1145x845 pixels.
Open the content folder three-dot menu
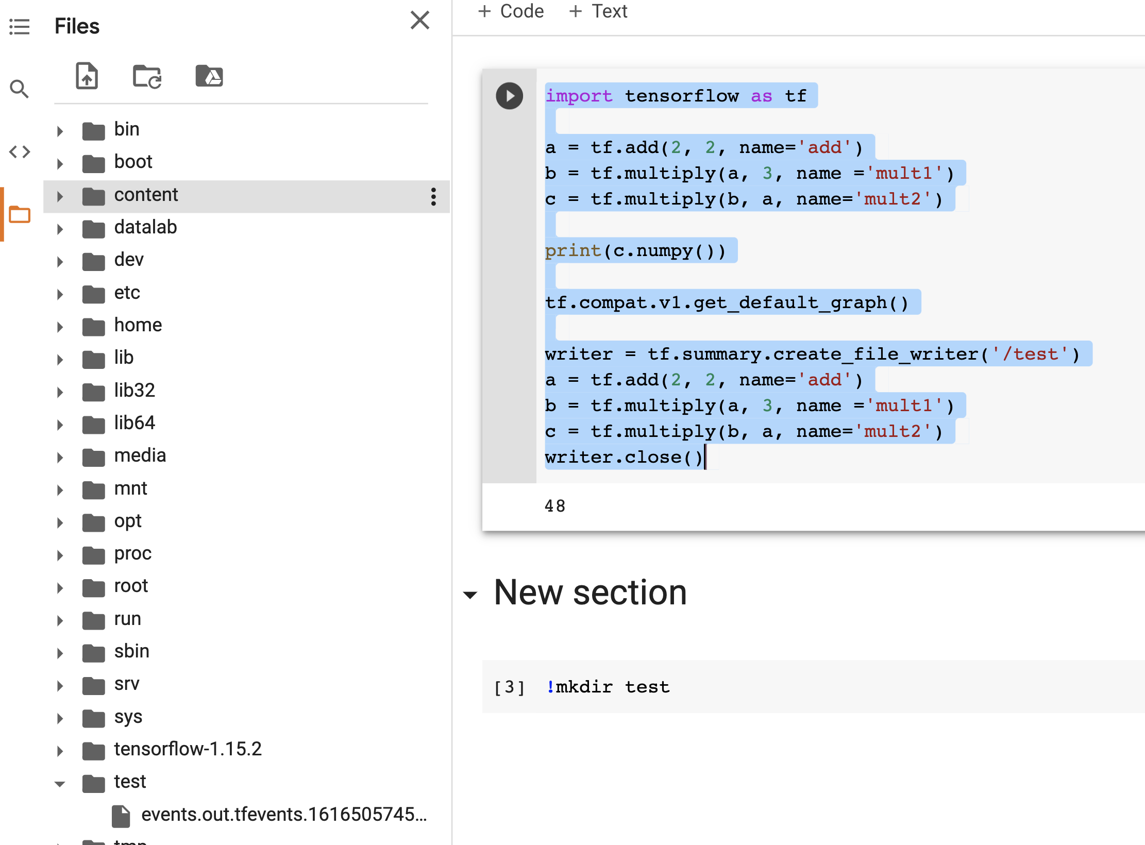click(433, 196)
